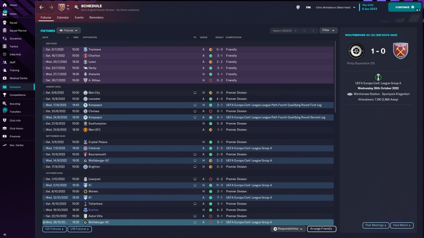Open the View Match button
The height and width of the screenshot is (238, 424).
(402, 225)
